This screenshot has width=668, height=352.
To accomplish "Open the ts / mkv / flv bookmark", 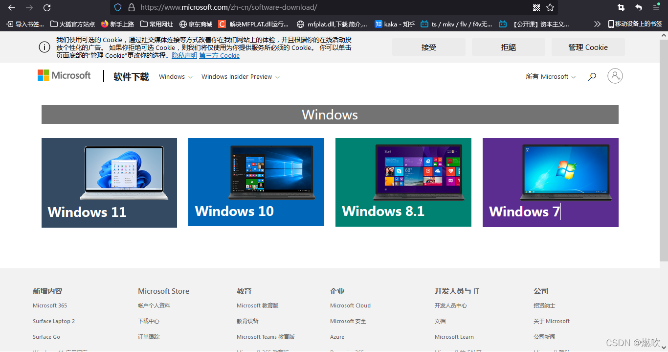I will point(456,24).
